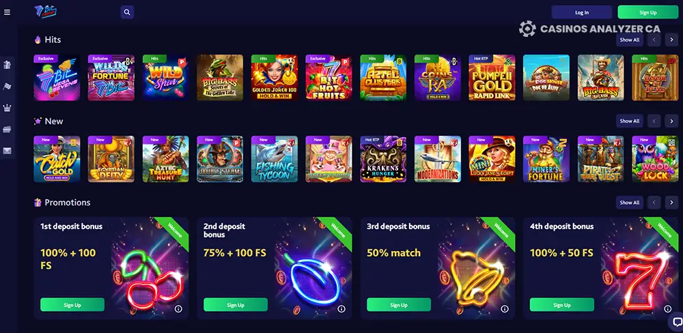The width and height of the screenshot is (683, 333).
Task: Open the hamburger menu icon
Action: (7, 12)
